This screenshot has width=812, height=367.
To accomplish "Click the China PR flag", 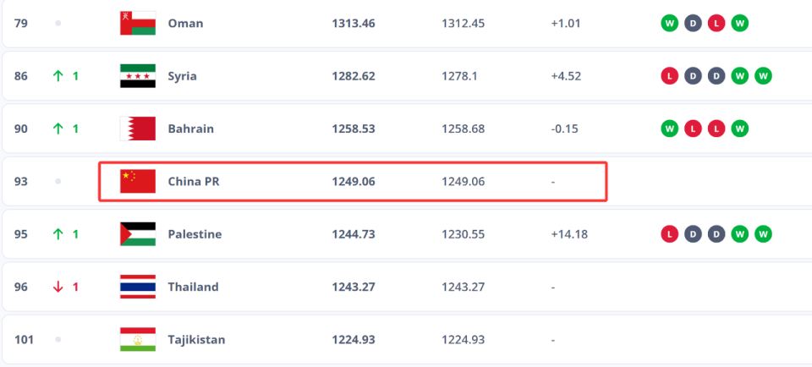I will (137, 181).
